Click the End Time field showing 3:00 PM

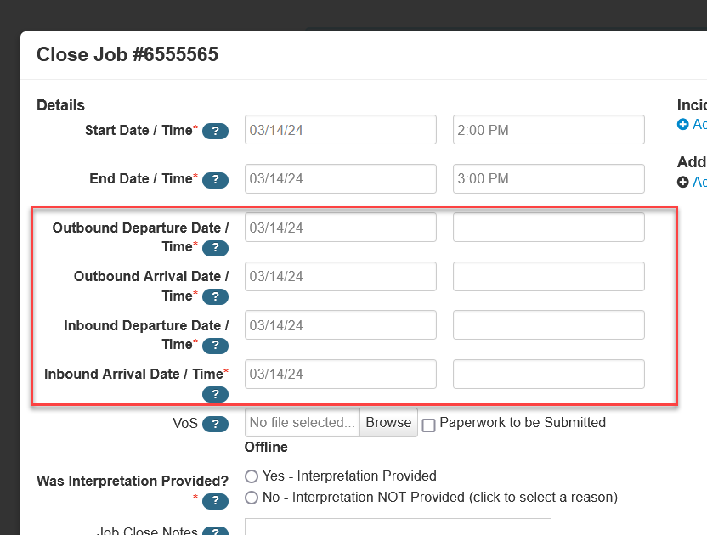coord(548,178)
